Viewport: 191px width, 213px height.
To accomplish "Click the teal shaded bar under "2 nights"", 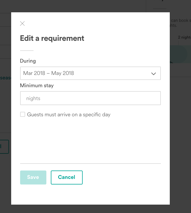I will click(180, 54).
